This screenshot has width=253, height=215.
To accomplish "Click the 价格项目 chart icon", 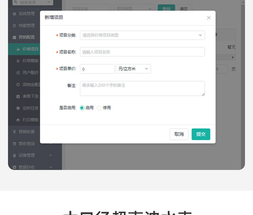I will [18, 49].
